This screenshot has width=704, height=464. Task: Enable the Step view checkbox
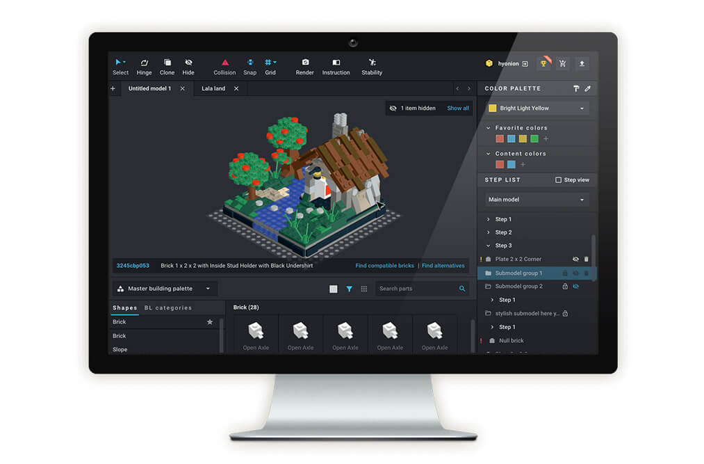(558, 180)
